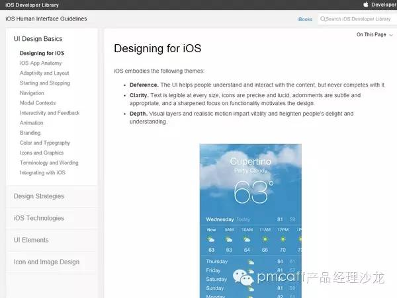This screenshot has width=397, height=298.
Task: Open Navigation sidebar item
Action: point(32,93)
